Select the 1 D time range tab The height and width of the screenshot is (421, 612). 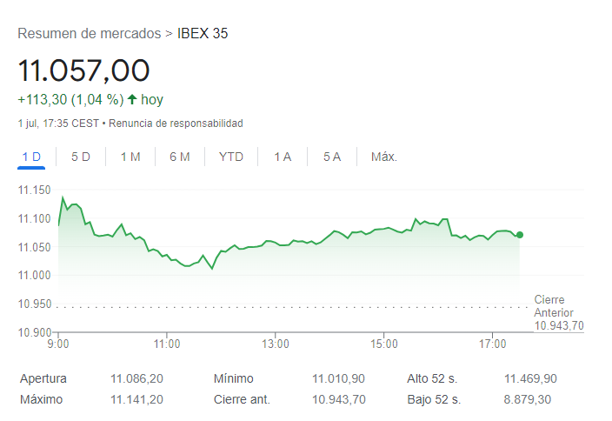pyautogui.click(x=31, y=157)
